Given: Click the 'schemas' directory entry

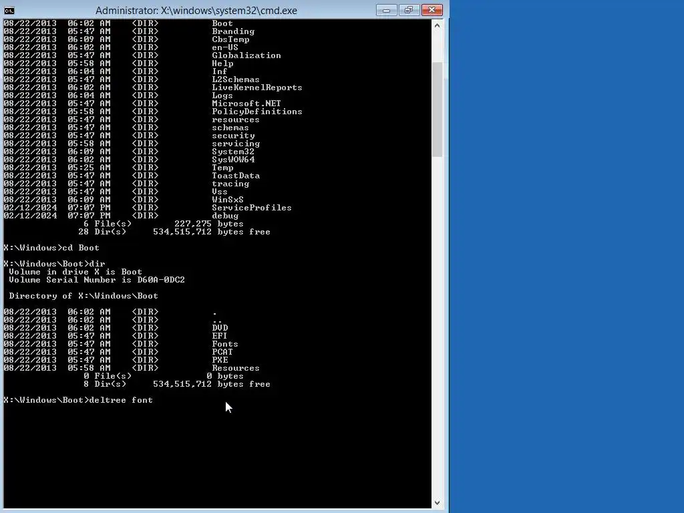Looking at the screenshot, I should [x=230, y=128].
